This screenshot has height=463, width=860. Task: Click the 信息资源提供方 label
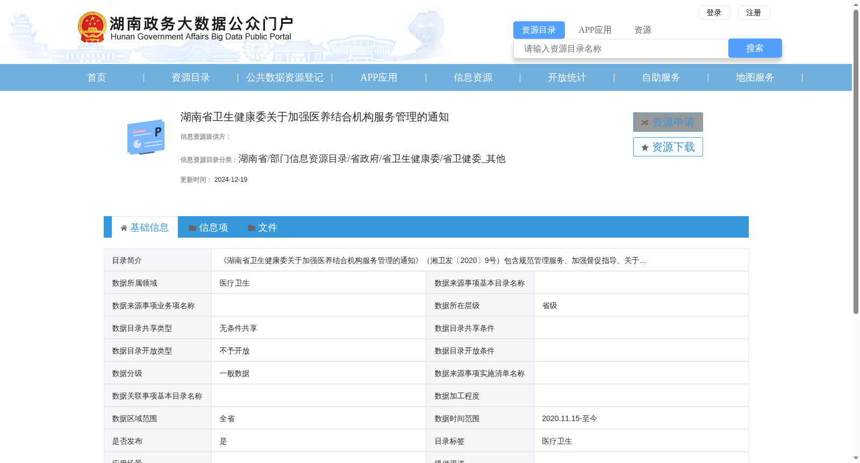[x=205, y=137]
